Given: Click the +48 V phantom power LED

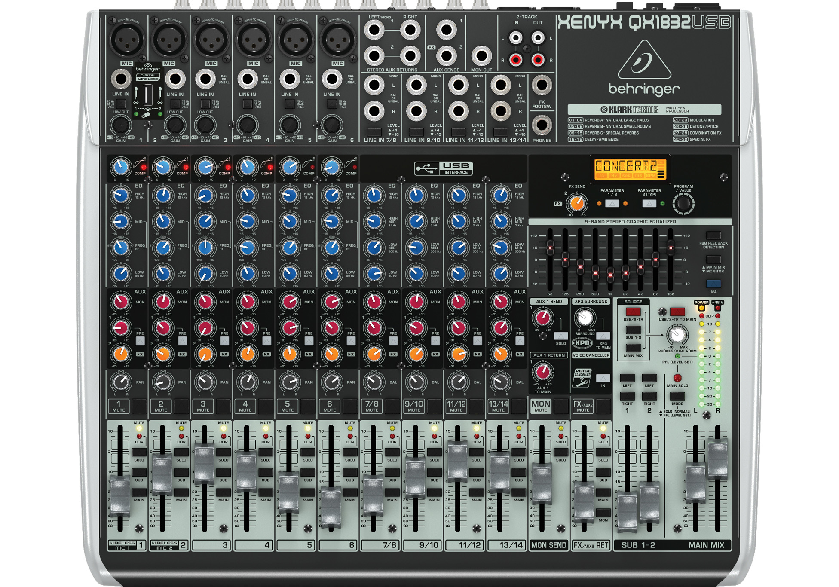Looking at the screenshot, I should (717, 308).
